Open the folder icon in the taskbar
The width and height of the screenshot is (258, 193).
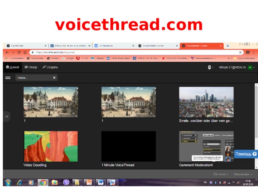[x=77, y=183]
